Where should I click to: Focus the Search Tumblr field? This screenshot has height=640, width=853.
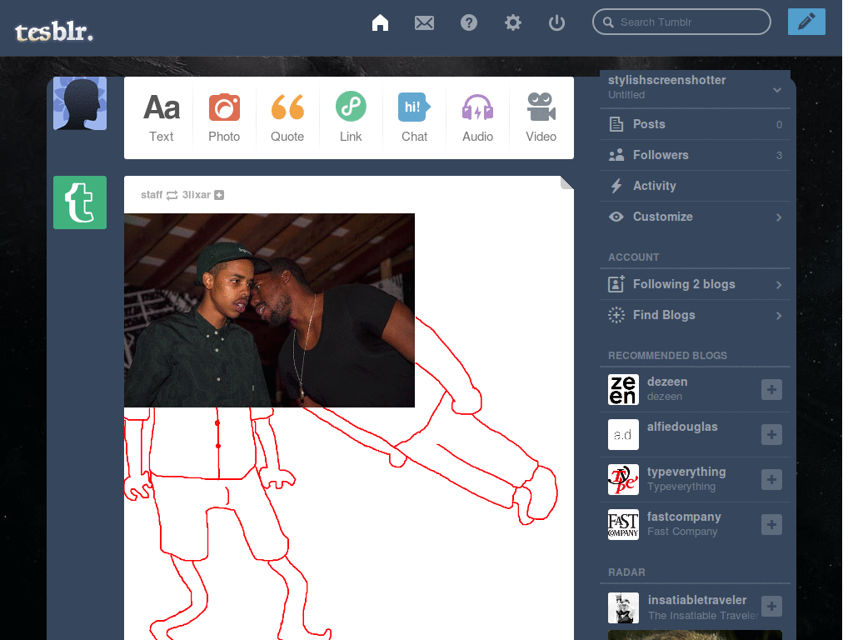coord(681,22)
